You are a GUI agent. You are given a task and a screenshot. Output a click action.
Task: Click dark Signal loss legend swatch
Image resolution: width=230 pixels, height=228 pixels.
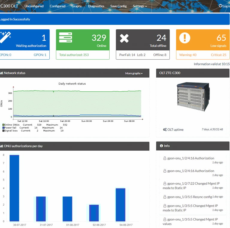click(x=3, y=131)
